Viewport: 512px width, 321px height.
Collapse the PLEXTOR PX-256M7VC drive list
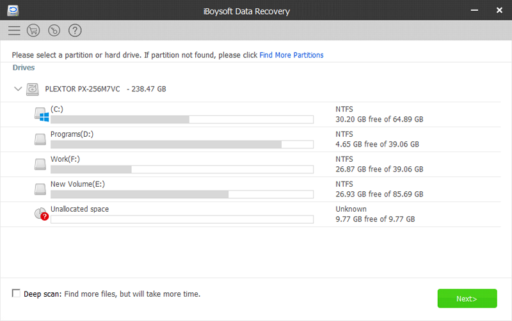[18, 90]
